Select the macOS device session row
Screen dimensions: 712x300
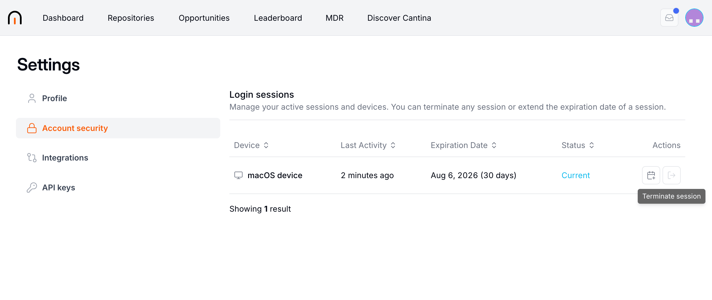point(457,175)
